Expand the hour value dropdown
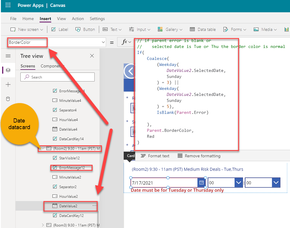290x228 pixels. point(238,182)
